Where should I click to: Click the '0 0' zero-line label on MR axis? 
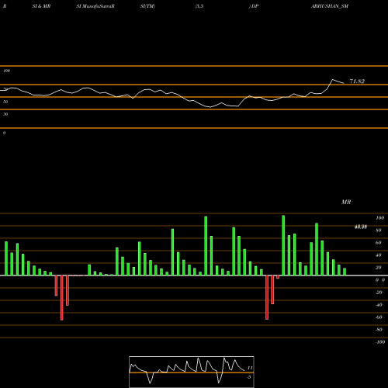point(380,280)
